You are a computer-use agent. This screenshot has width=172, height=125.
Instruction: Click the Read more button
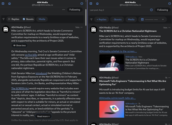point(43,116)
